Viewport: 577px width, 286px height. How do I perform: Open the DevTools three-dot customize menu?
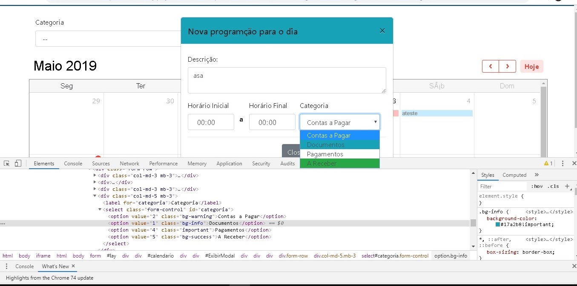(563, 164)
